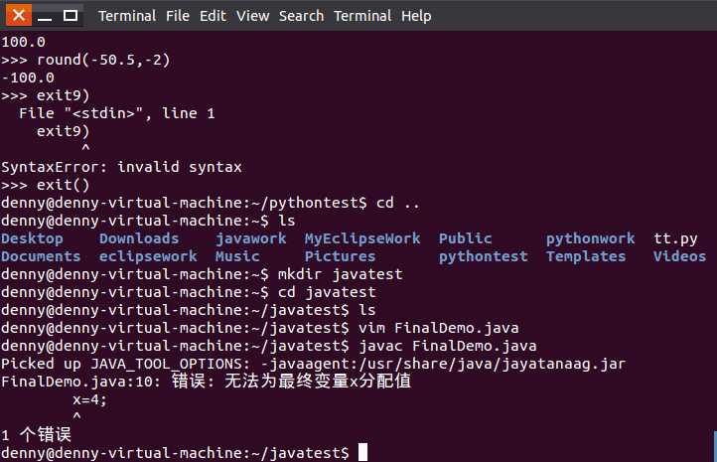Open the View menu
The height and width of the screenshot is (462, 717).
click(x=252, y=16)
